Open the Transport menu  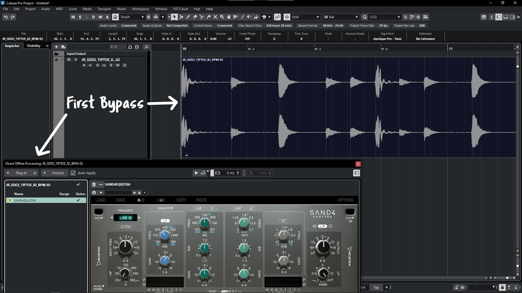tap(104, 9)
